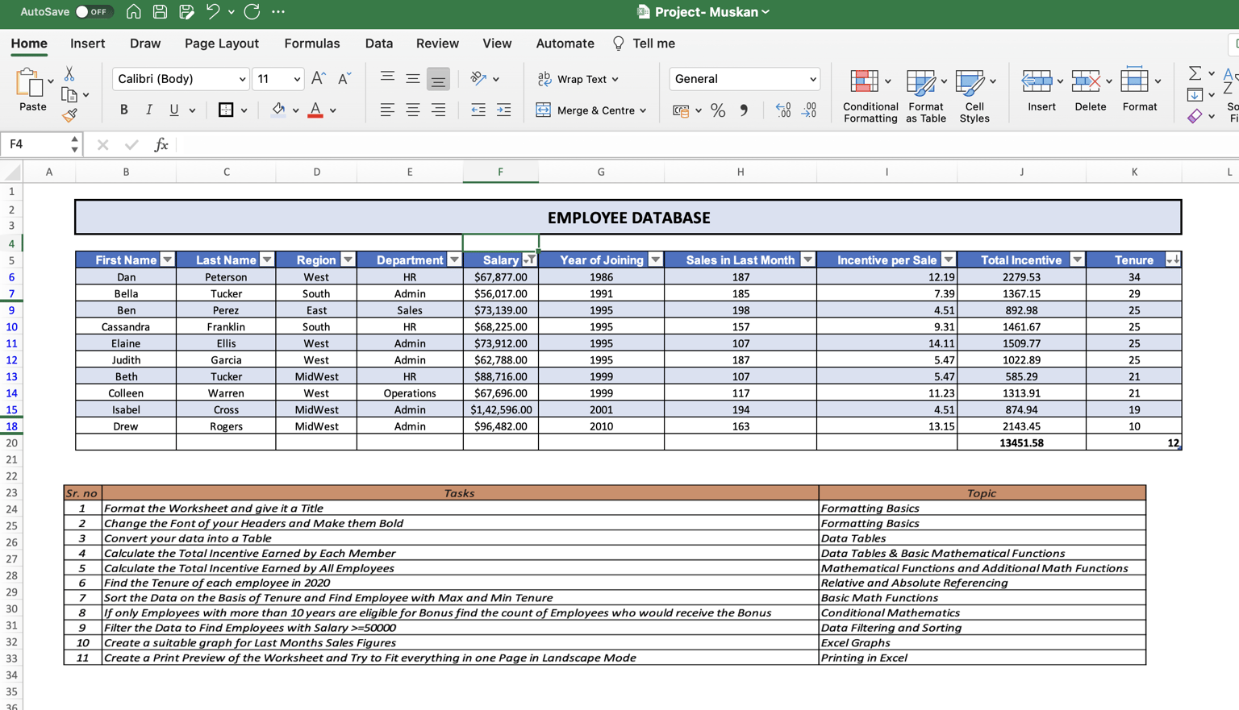Click the Fill down icon

coord(1195,95)
